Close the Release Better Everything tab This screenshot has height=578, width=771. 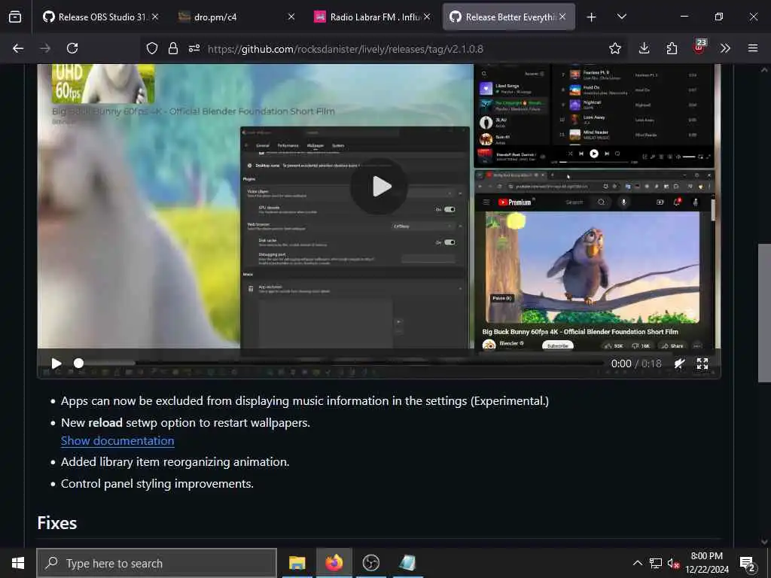pyautogui.click(x=562, y=17)
